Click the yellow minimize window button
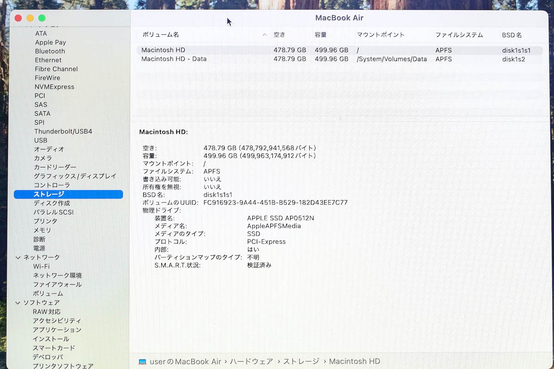The height and width of the screenshot is (369, 554). pyautogui.click(x=30, y=18)
